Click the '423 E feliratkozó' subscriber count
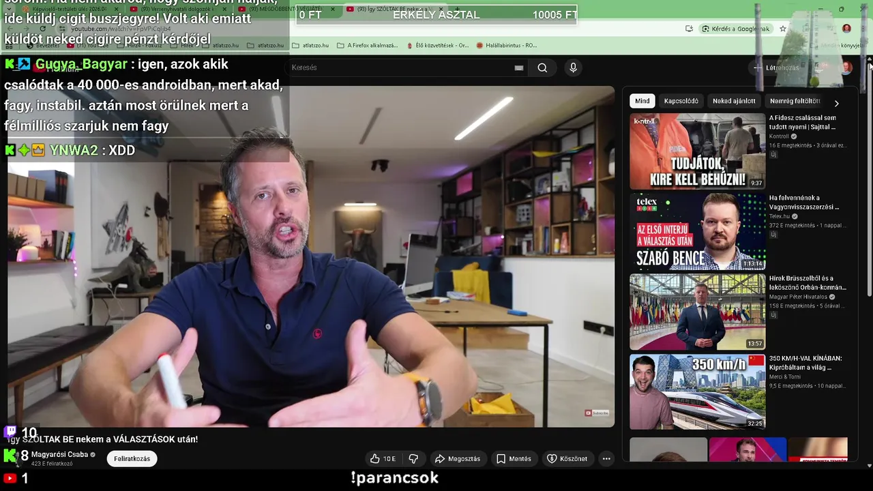The height and width of the screenshot is (491, 873). point(52,464)
